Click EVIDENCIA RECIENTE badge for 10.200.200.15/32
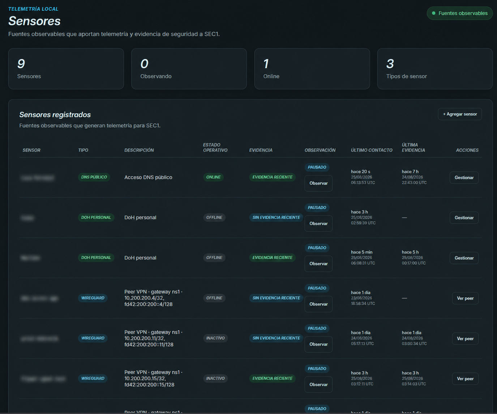The width and height of the screenshot is (497, 414). [273, 379]
